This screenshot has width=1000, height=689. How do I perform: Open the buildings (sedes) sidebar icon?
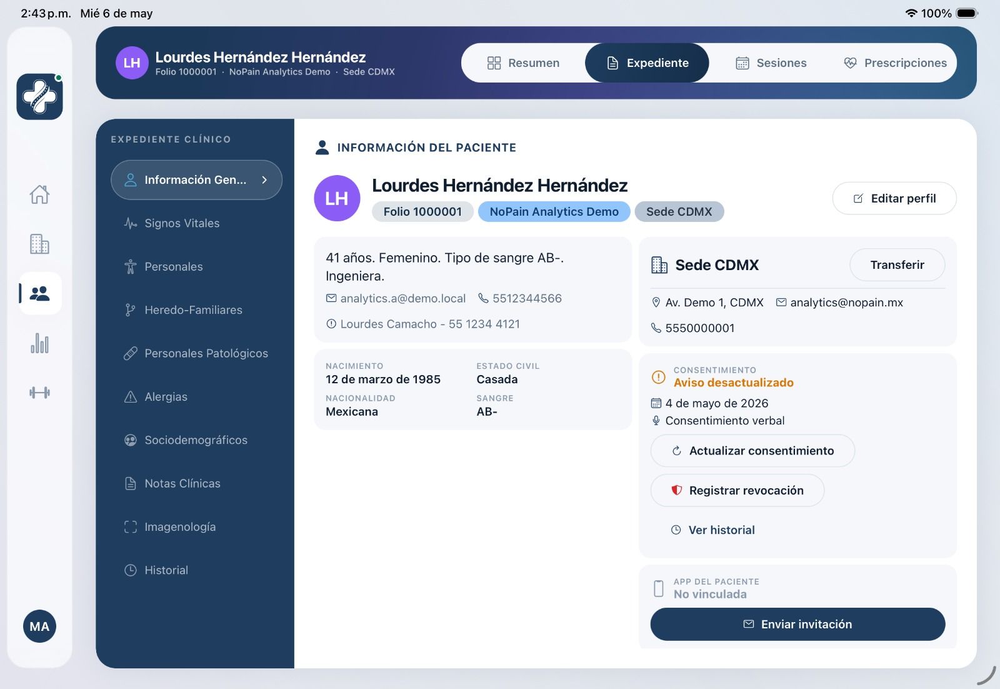coord(39,244)
